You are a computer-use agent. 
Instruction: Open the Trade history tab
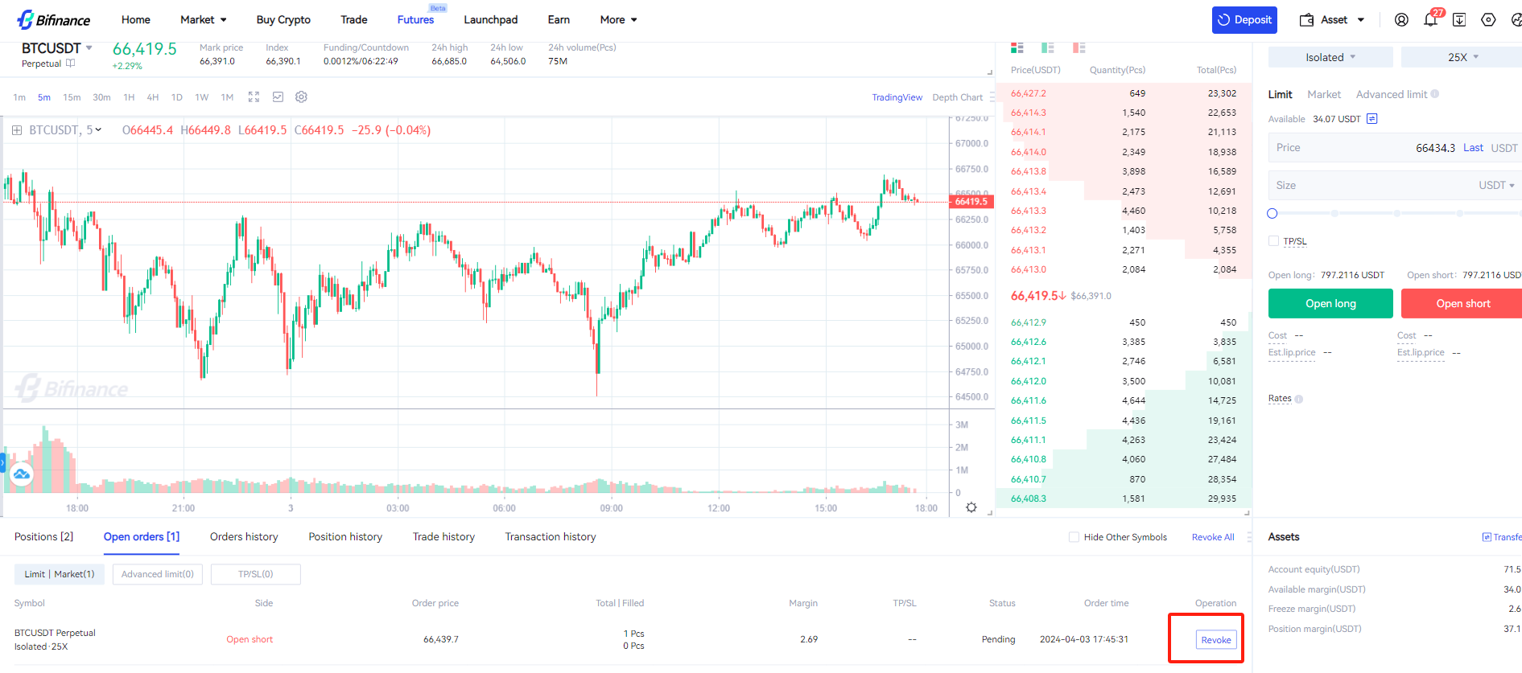click(443, 536)
